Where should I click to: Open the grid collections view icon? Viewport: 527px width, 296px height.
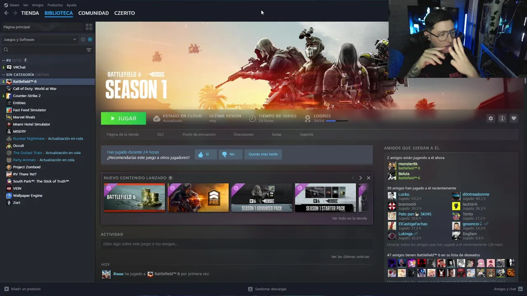(89, 27)
